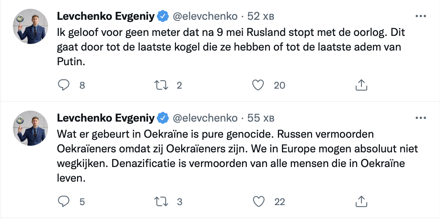Image resolution: width=440 pixels, height=219 pixels.
Task: Retweet the tweet about Putin's laatste adem
Action: (161, 85)
